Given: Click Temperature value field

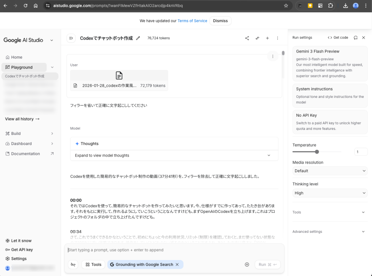Looking at the screenshot, I should tap(361, 152).
